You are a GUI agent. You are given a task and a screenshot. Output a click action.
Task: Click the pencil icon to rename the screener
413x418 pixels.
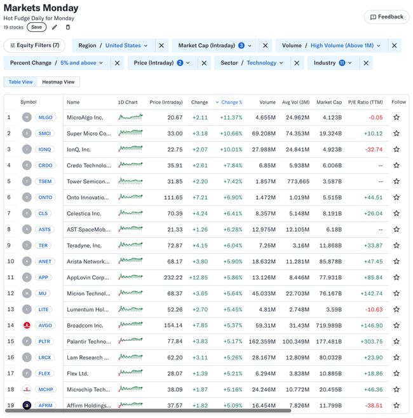tap(55, 27)
